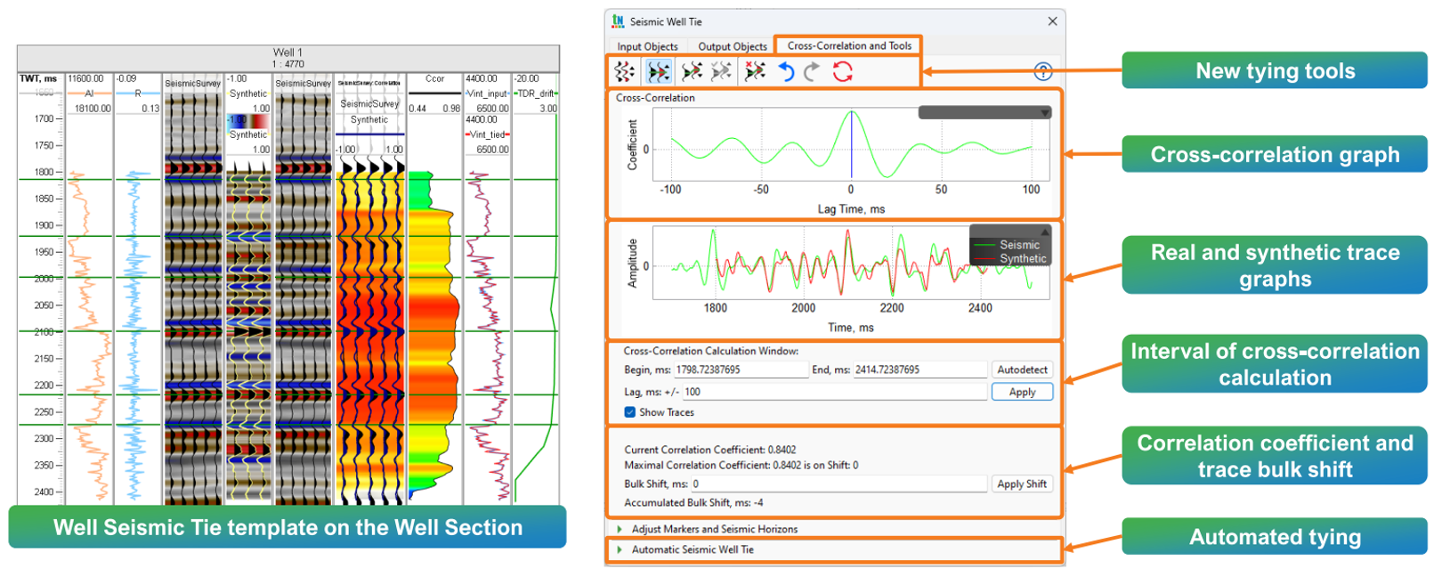Viewport: 1442px width, 577px height.
Task: Select the wavy traces tool with red dots
Action: pyautogui.click(x=625, y=71)
